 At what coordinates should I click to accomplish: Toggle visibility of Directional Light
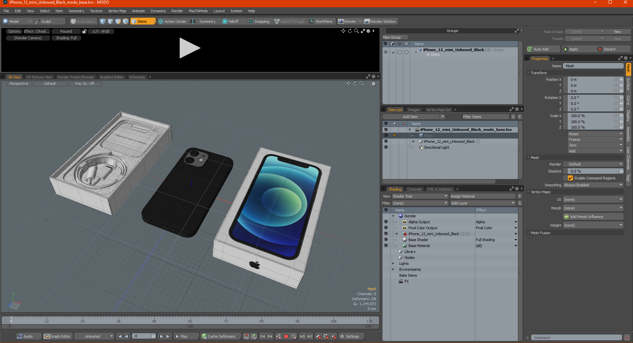[386, 147]
